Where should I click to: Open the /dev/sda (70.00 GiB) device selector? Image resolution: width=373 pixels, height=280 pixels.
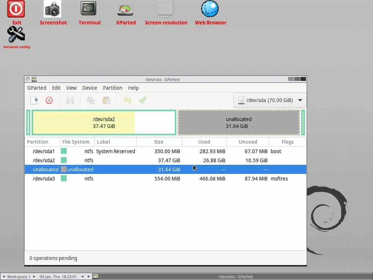(270, 100)
